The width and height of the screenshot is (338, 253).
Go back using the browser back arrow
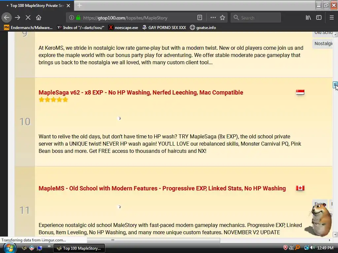(x=7, y=18)
